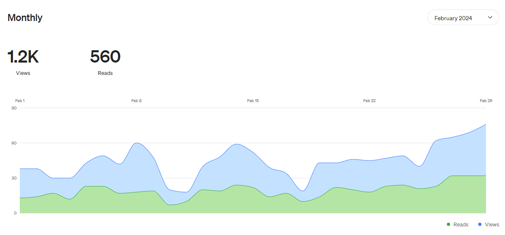Click the Feb 22 date marker

tap(369, 101)
